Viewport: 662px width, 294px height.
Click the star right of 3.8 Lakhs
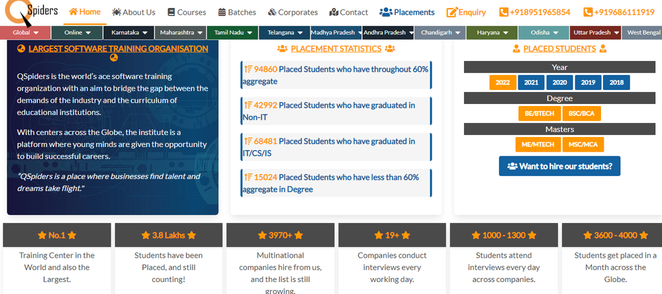192,235
